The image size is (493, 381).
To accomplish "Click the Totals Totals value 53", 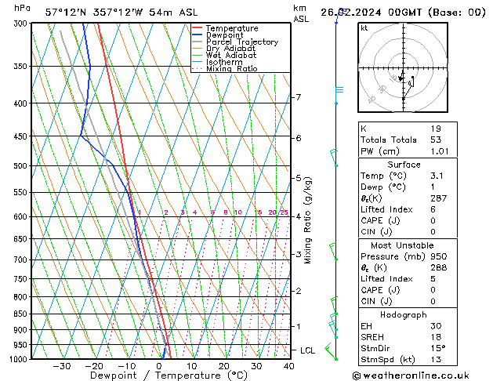I will (x=436, y=140).
